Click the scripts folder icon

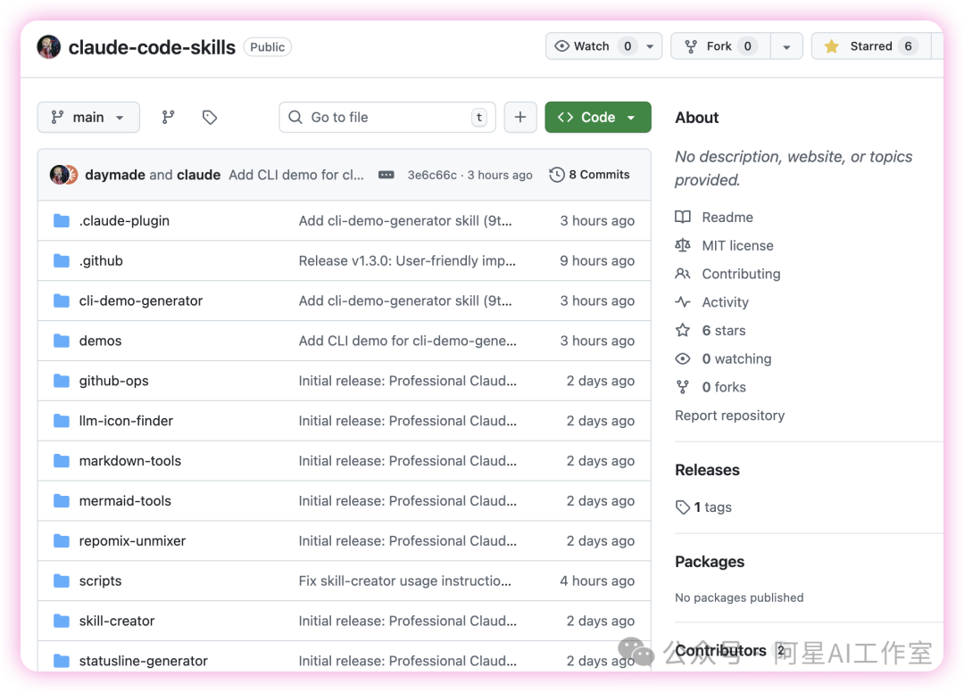point(62,581)
